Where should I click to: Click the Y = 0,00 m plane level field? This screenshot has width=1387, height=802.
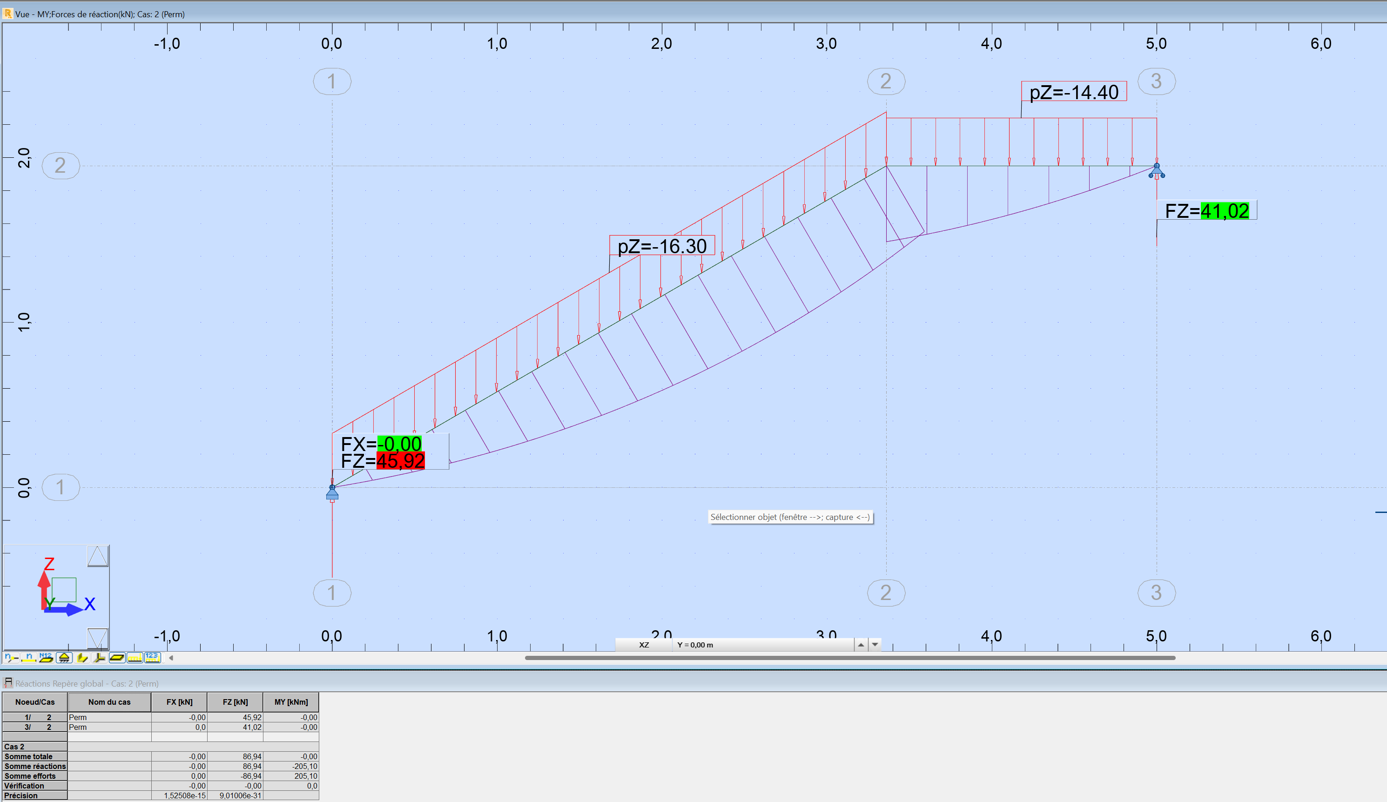click(x=762, y=645)
